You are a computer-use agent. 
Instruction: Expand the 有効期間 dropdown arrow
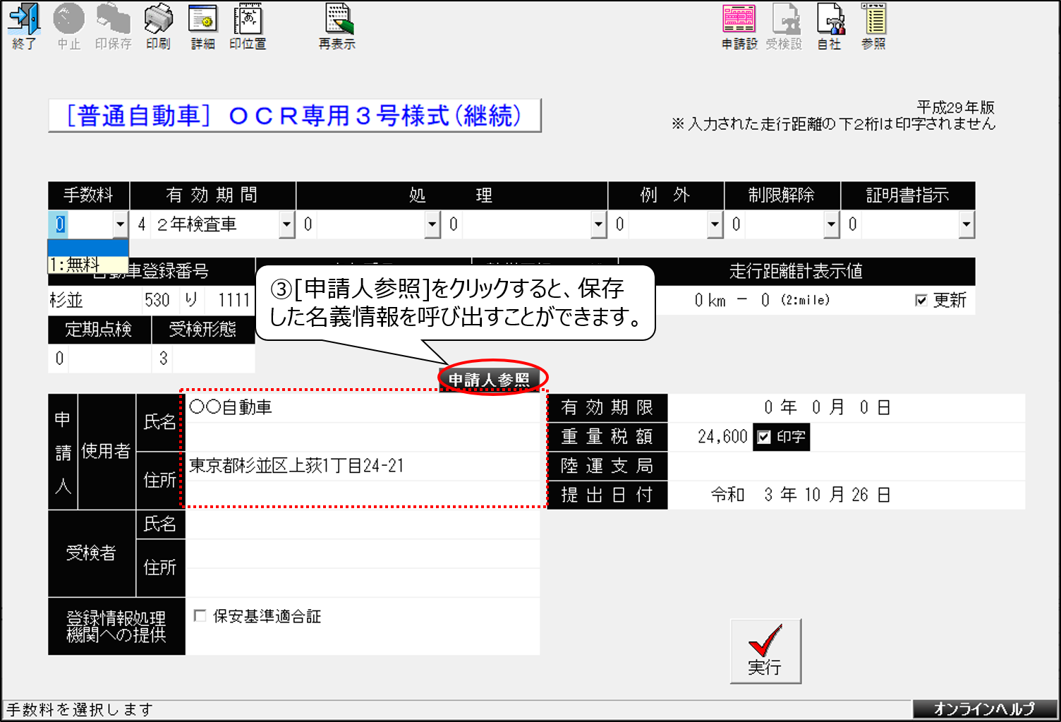click(x=286, y=224)
